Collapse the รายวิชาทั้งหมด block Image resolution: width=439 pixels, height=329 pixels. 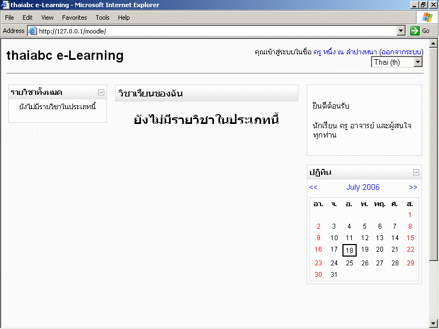pyautogui.click(x=101, y=93)
